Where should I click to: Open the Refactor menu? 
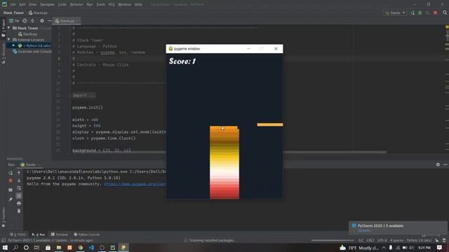[x=76, y=5]
